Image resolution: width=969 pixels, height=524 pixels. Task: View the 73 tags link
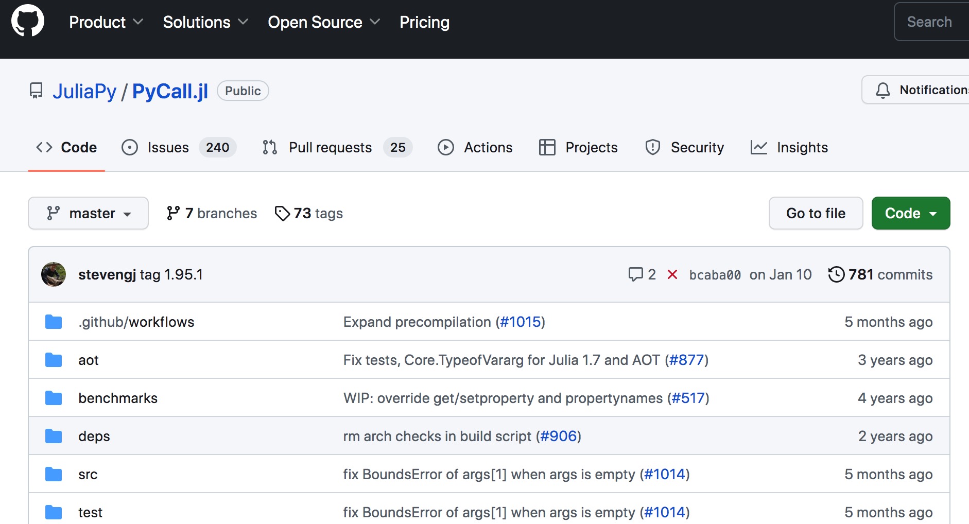pyautogui.click(x=309, y=213)
